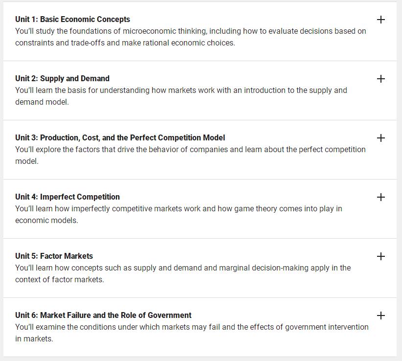This screenshot has height=361, width=402.
Task: Click the plus icon beside Unit 4
Action: [380, 197]
